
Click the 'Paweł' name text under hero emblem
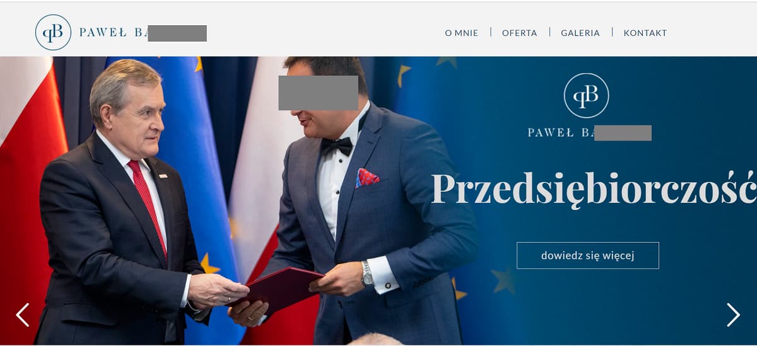[548, 133]
